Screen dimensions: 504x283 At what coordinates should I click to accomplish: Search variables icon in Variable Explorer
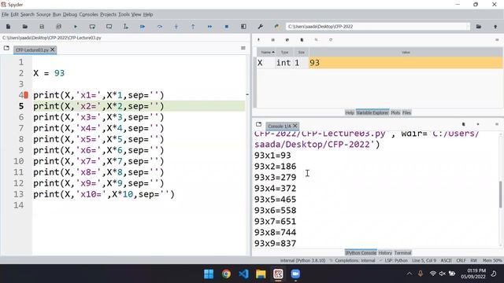point(316,40)
